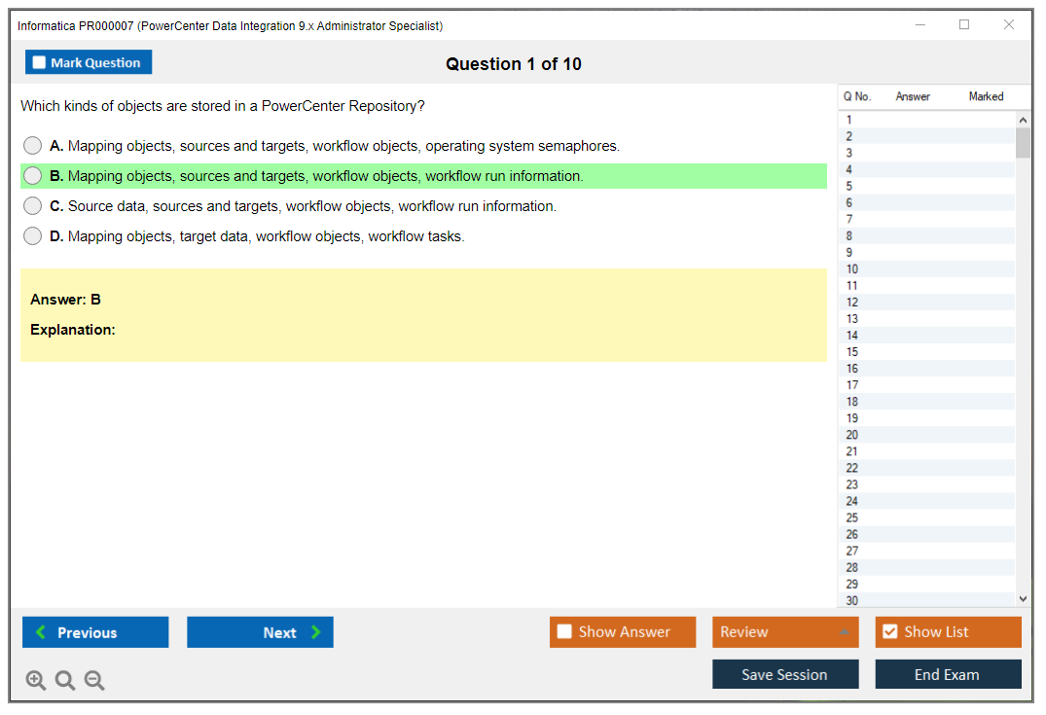1046x715 pixels.
Task: Close the exam window
Action: 1009,25
